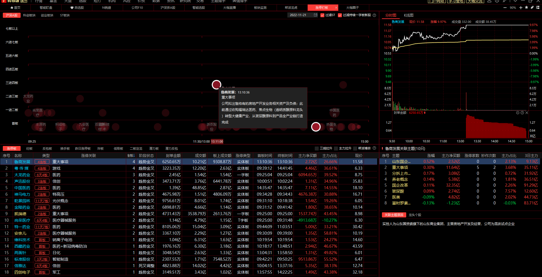Click the 2连板 tag for 神马电力
This screenshot has height=277, width=542.
click(x=42, y=194)
